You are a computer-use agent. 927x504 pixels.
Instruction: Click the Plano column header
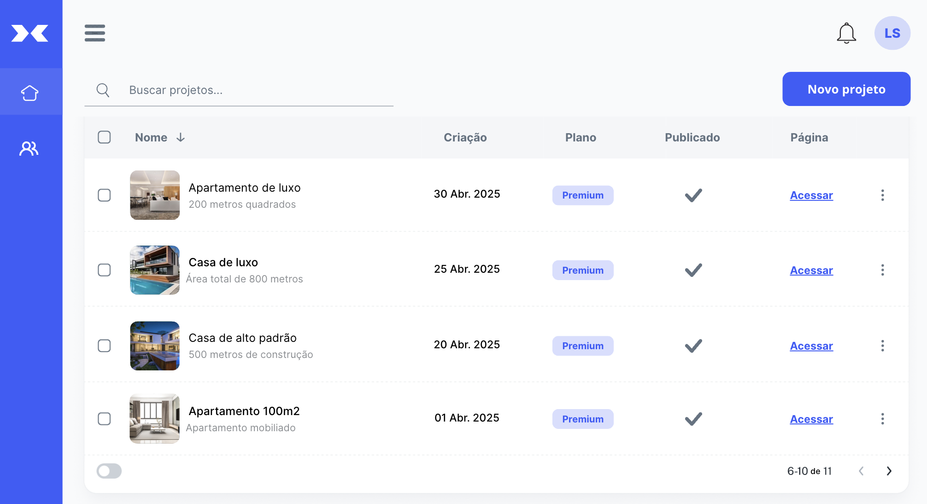[x=581, y=137]
